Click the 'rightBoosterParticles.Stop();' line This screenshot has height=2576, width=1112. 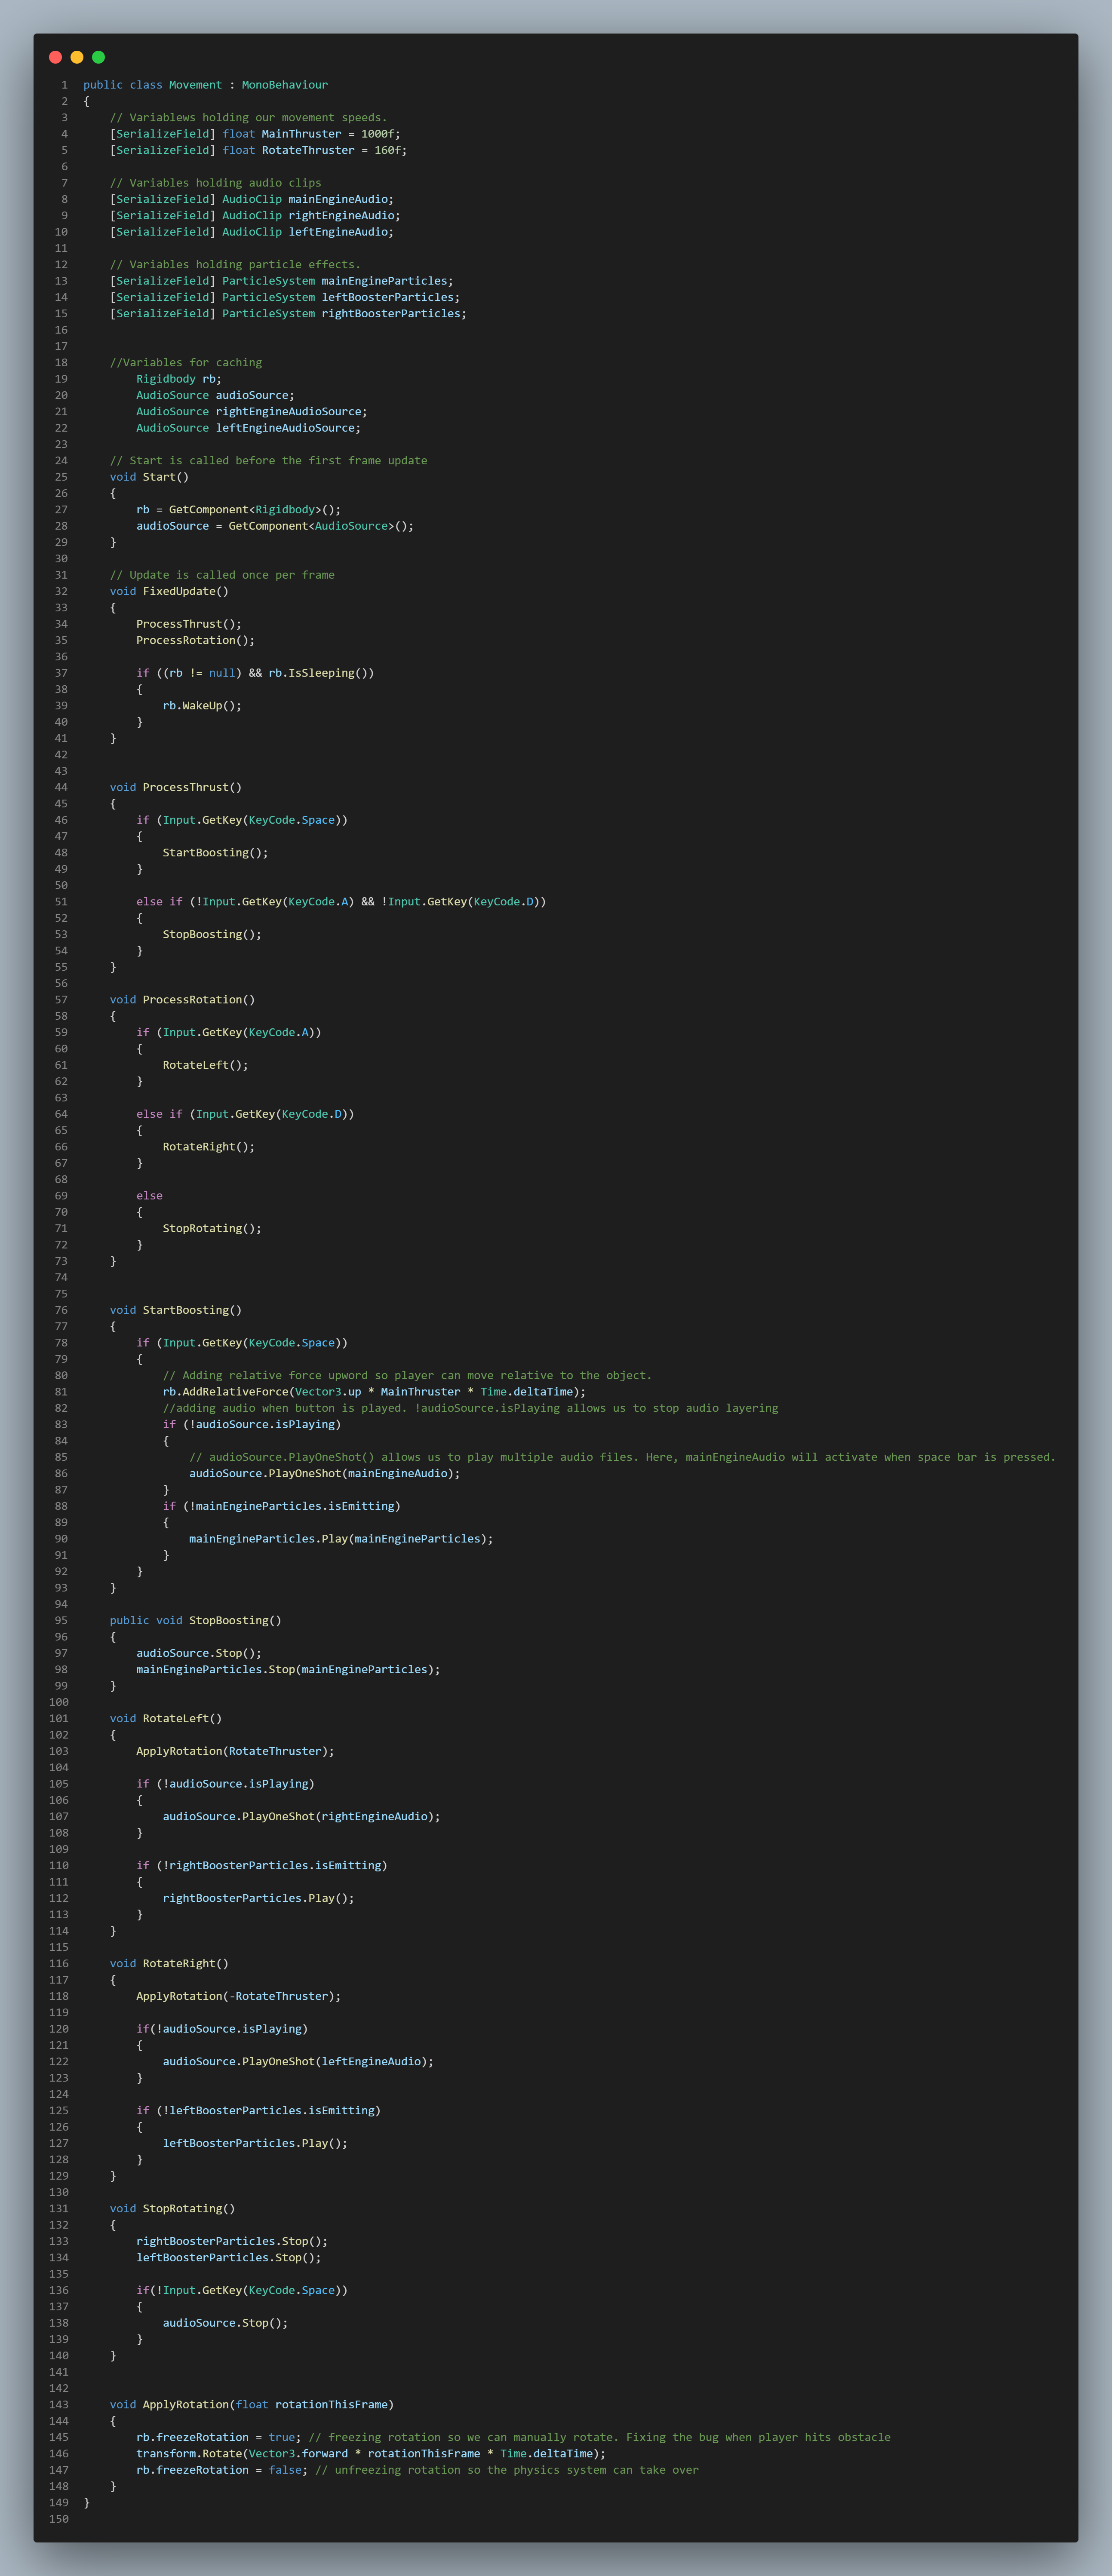click(x=232, y=2241)
